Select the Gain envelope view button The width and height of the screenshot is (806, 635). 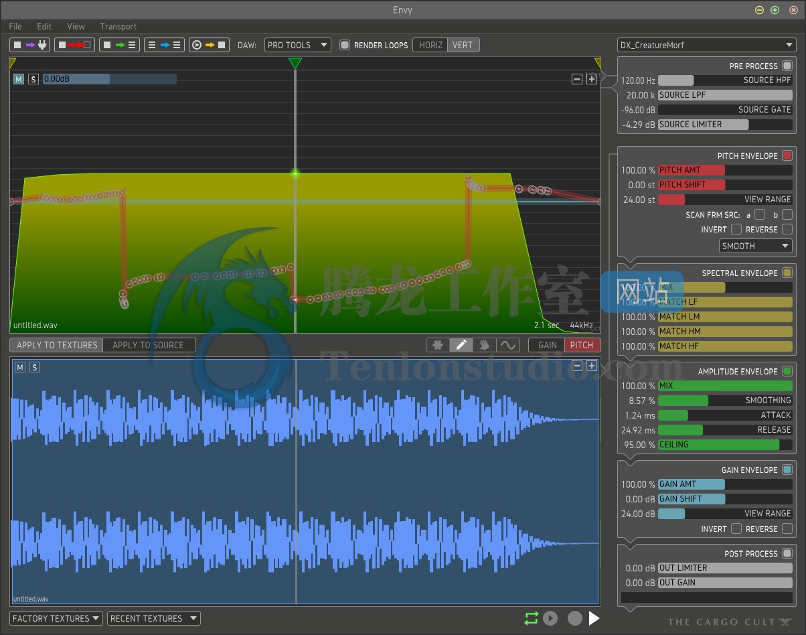[x=547, y=345]
